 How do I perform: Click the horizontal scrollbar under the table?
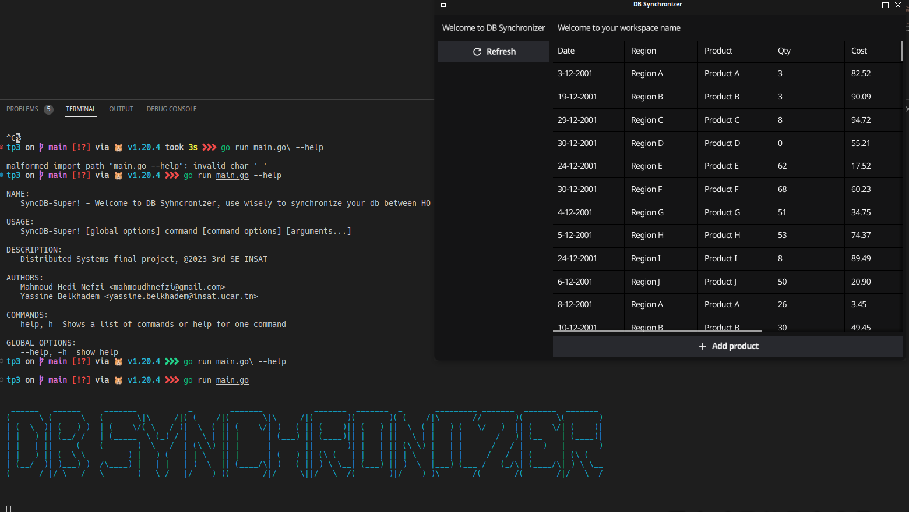657,332
